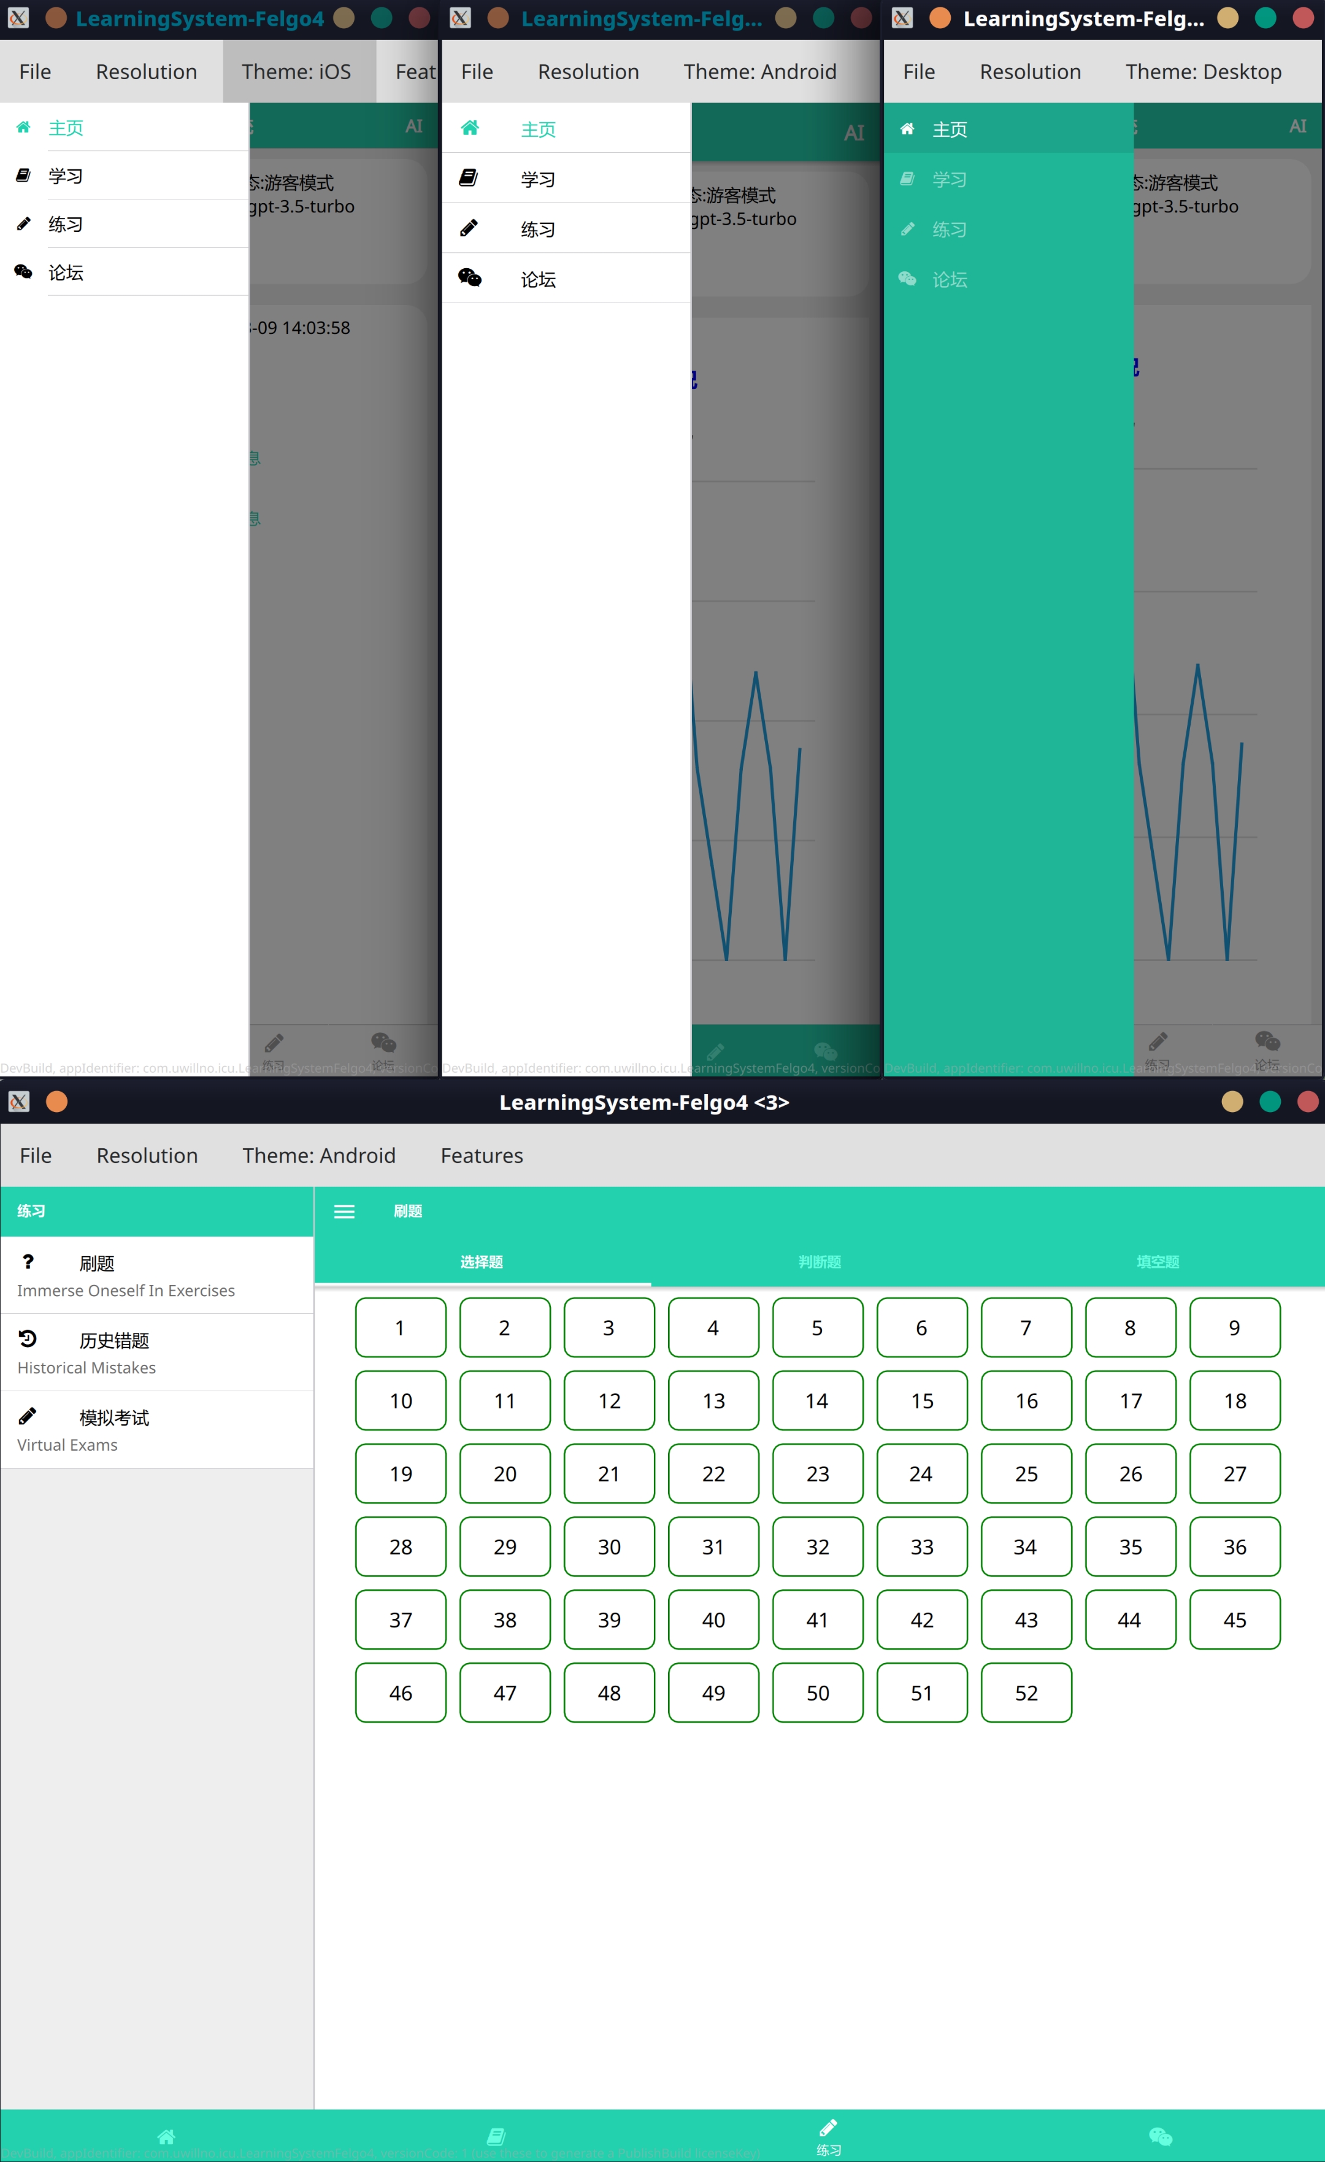Click the book icon for 学习 in iOS drawer

pos(24,176)
